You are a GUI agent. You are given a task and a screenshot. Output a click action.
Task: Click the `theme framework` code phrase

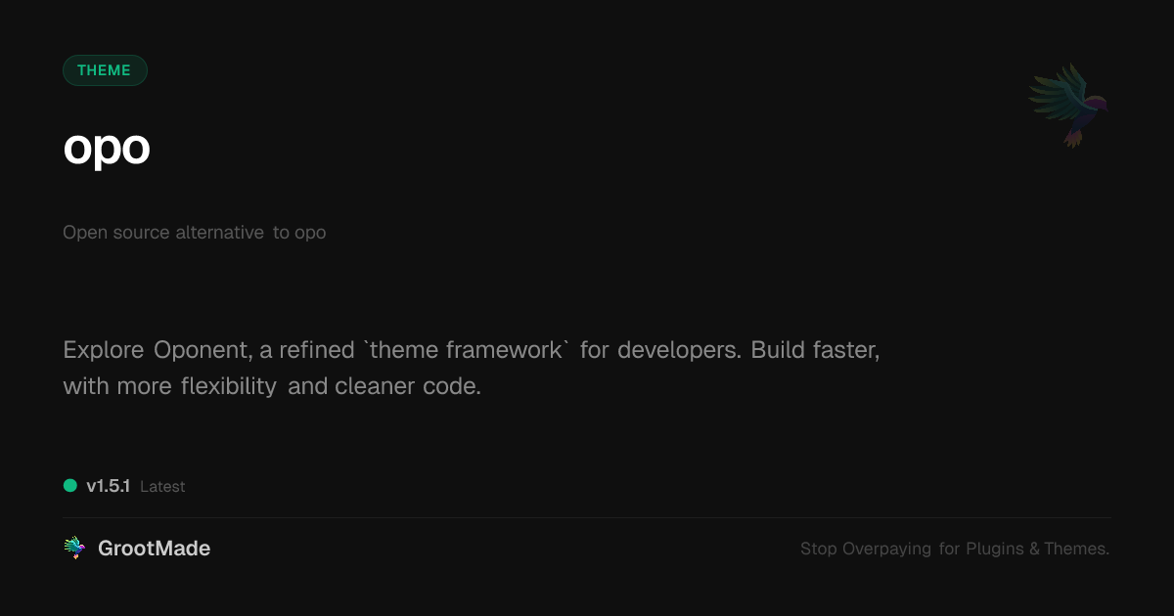[466, 350]
